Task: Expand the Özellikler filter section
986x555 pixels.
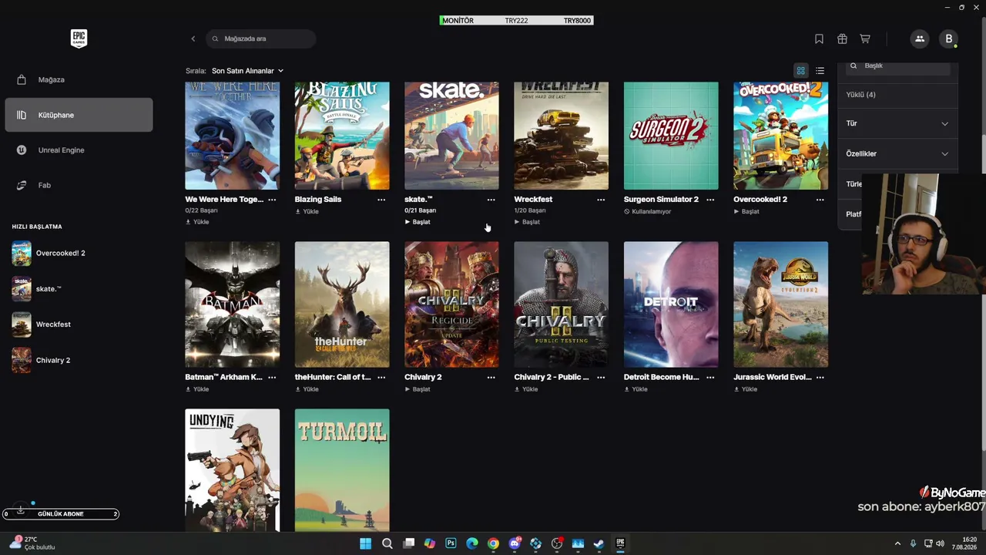Action: click(x=897, y=153)
